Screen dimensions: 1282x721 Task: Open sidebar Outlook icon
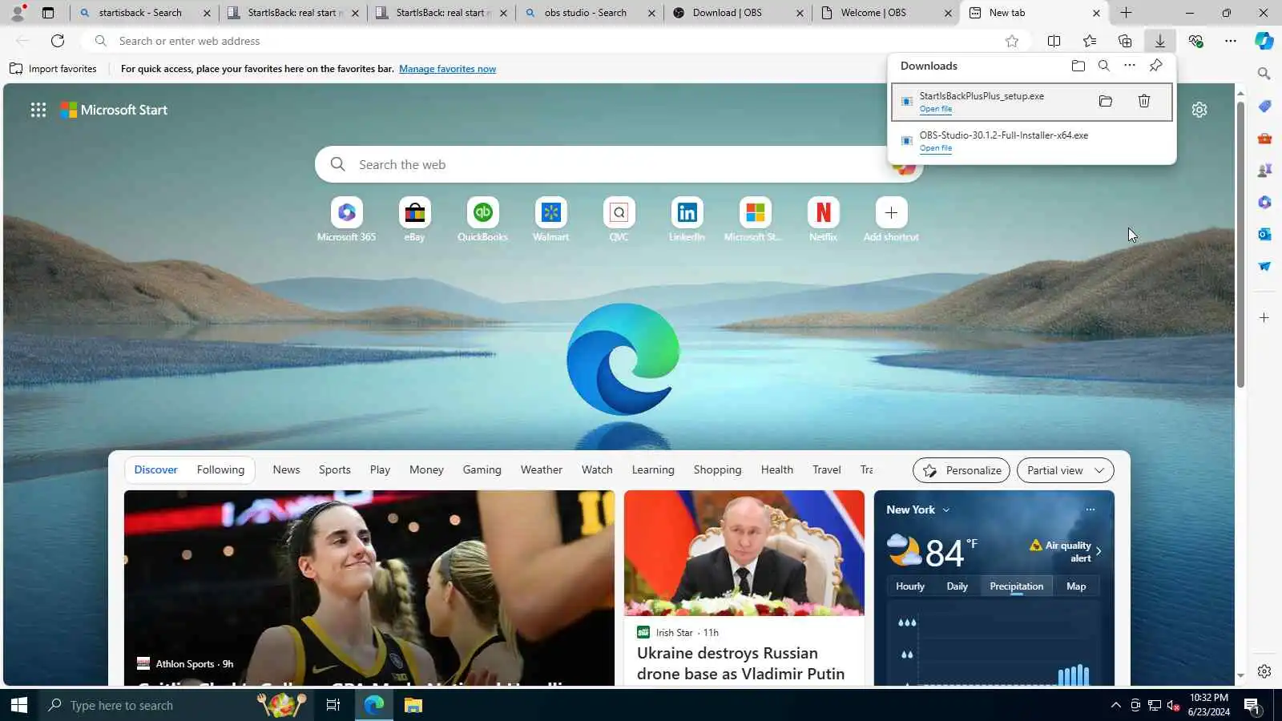1264,234
